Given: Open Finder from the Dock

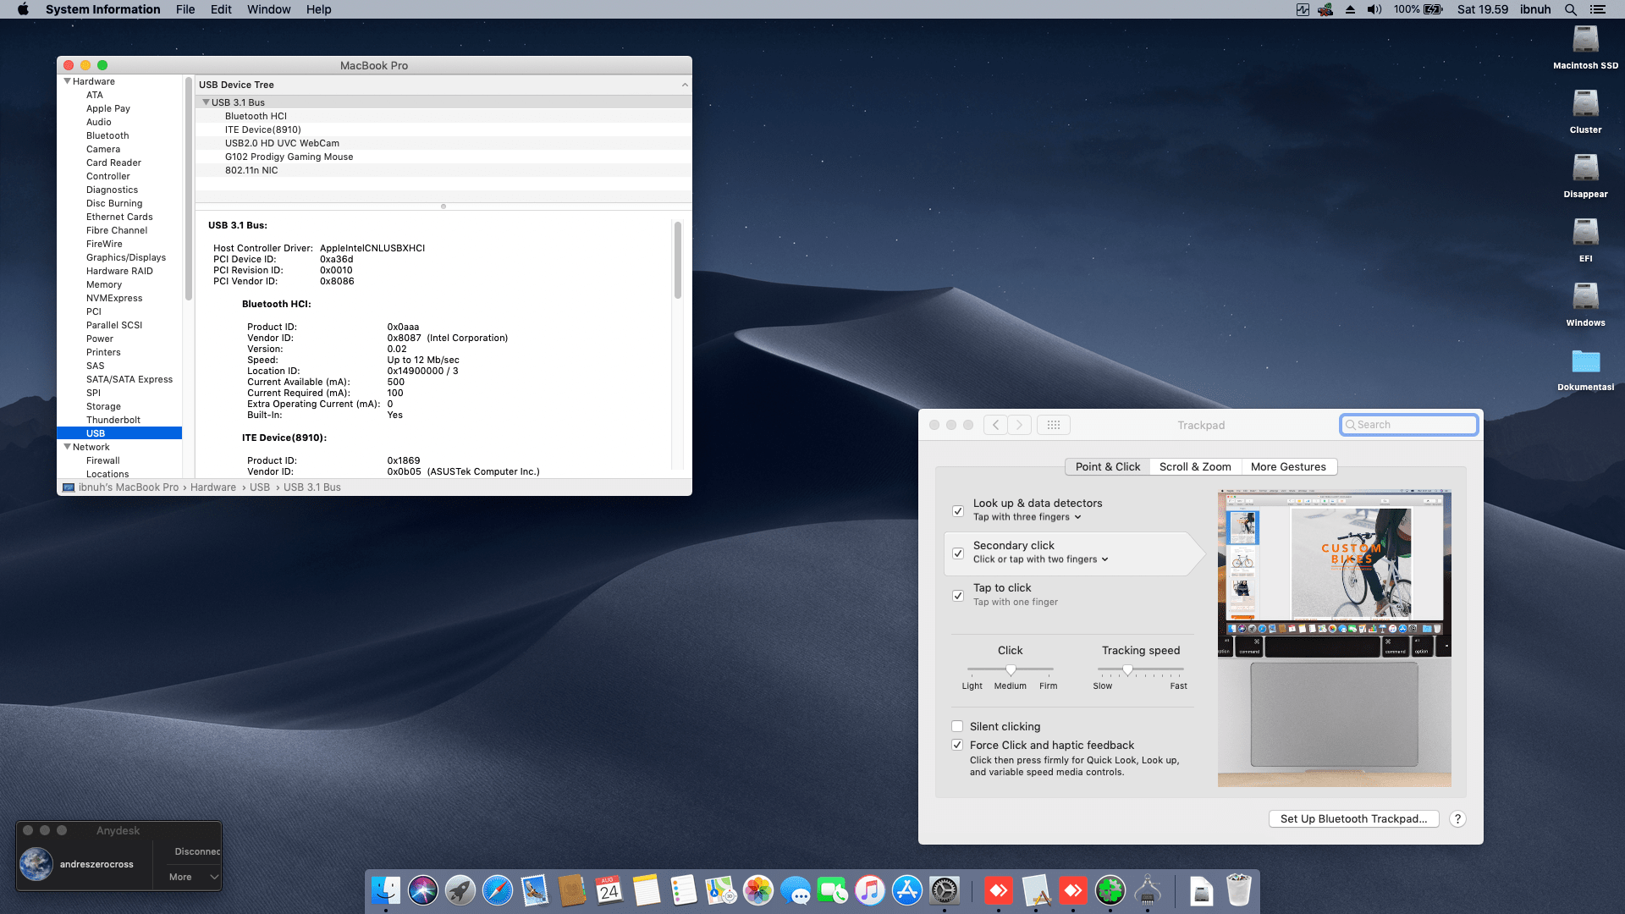Looking at the screenshot, I should [x=386, y=890].
